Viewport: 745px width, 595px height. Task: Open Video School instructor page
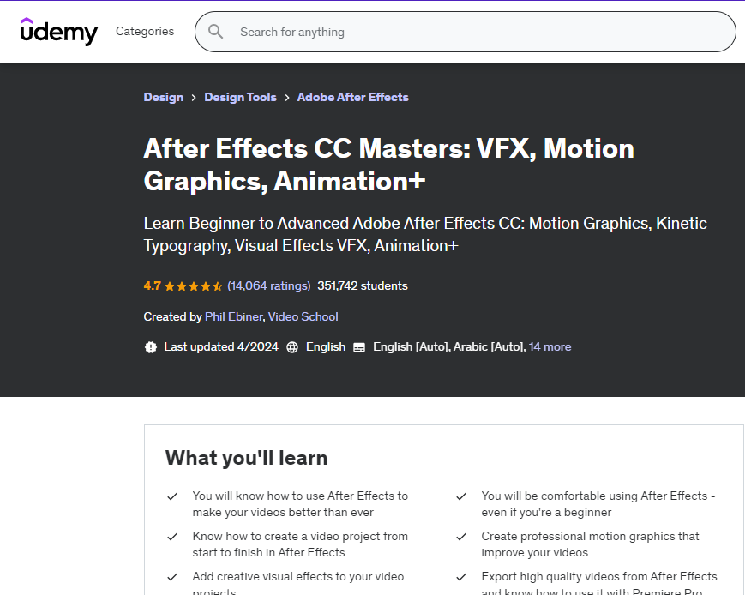(x=303, y=317)
